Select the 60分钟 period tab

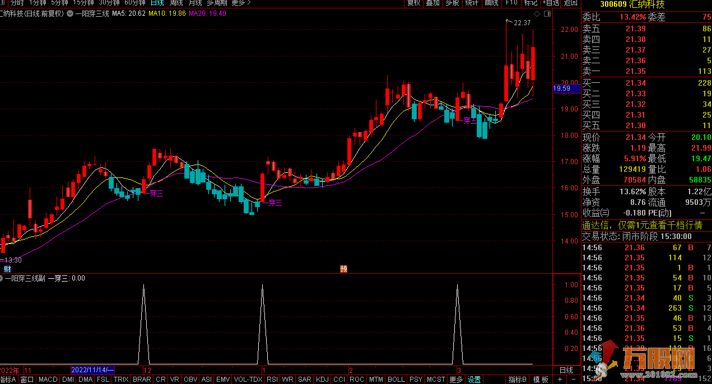[136, 3]
